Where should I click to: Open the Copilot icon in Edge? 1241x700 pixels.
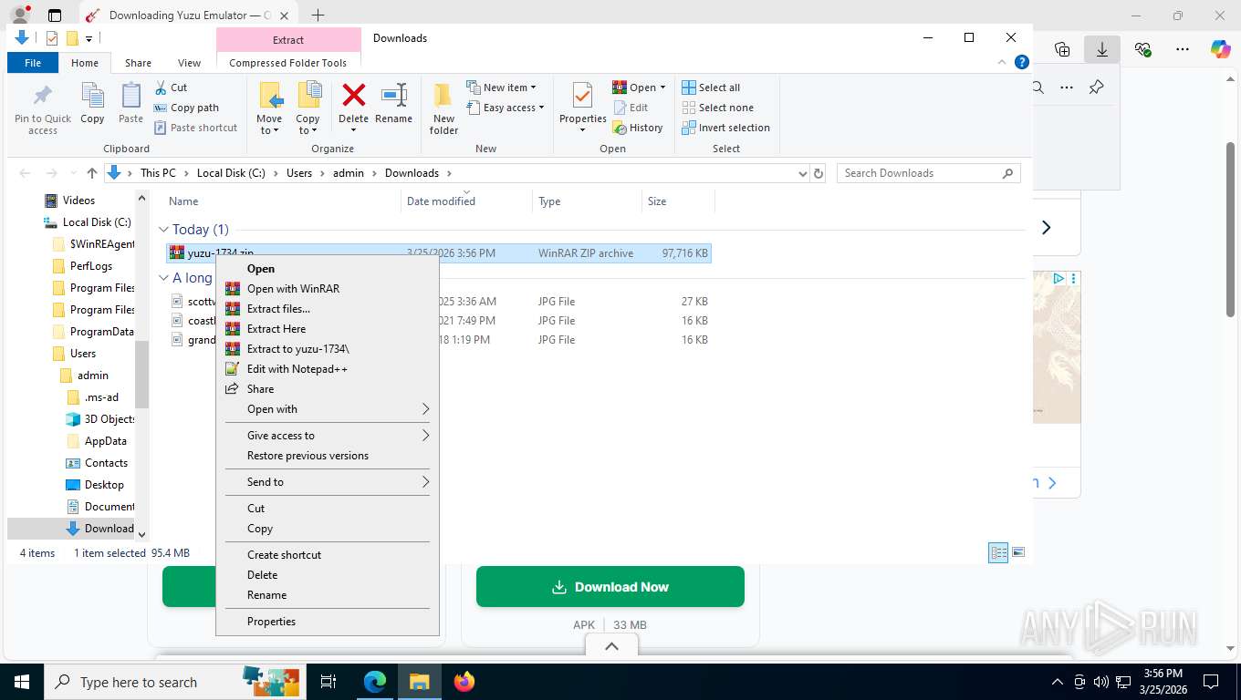pyautogui.click(x=1220, y=50)
